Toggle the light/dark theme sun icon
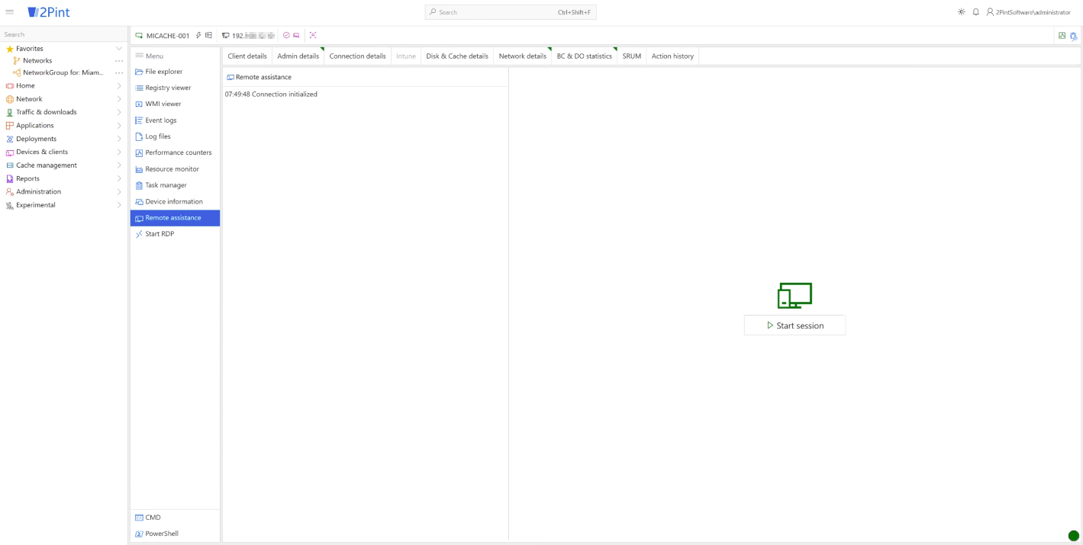1083x545 pixels. point(962,12)
